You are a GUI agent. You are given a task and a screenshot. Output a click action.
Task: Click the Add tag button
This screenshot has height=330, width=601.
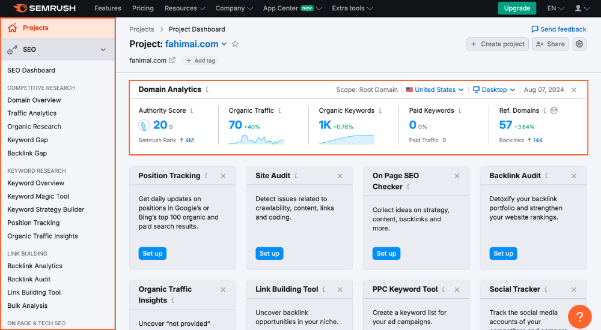pyautogui.click(x=201, y=61)
